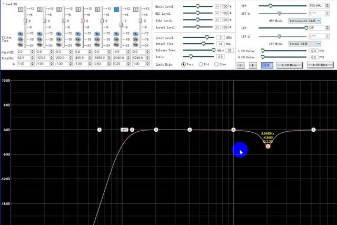Image resolution: width=337 pixels, height=225 pixels.
Task: Click the HPF frequency stepper arrows
Action: point(328,6)
